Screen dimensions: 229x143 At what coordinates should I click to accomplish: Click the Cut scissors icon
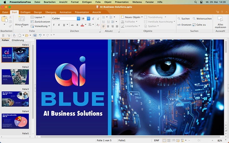click(x=10, y=17)
